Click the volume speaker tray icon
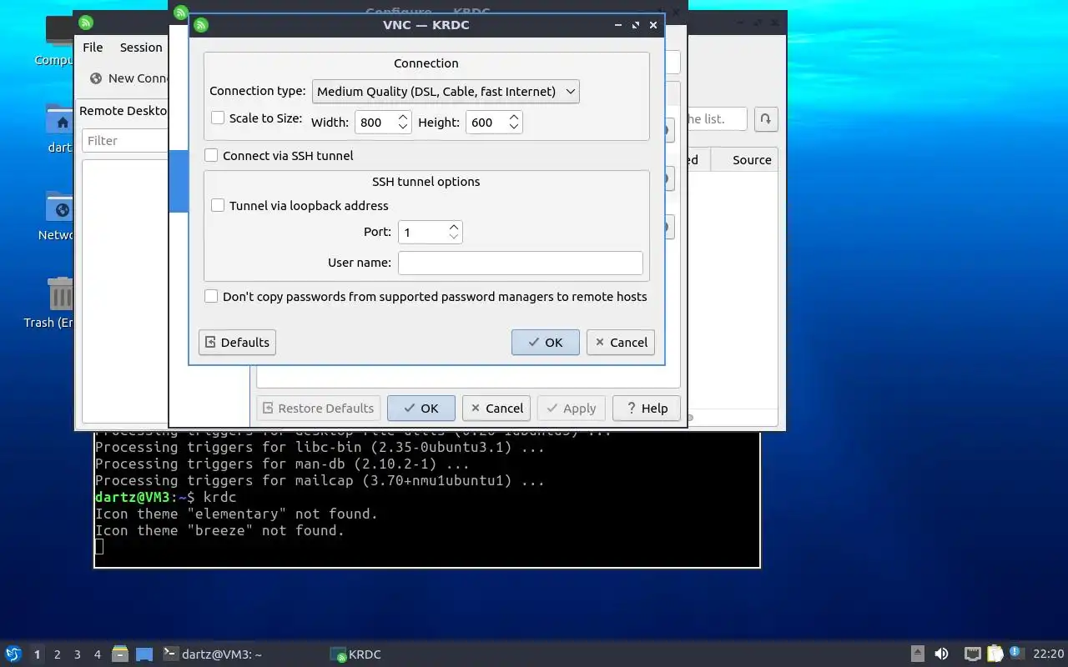 tap(941, 654)
